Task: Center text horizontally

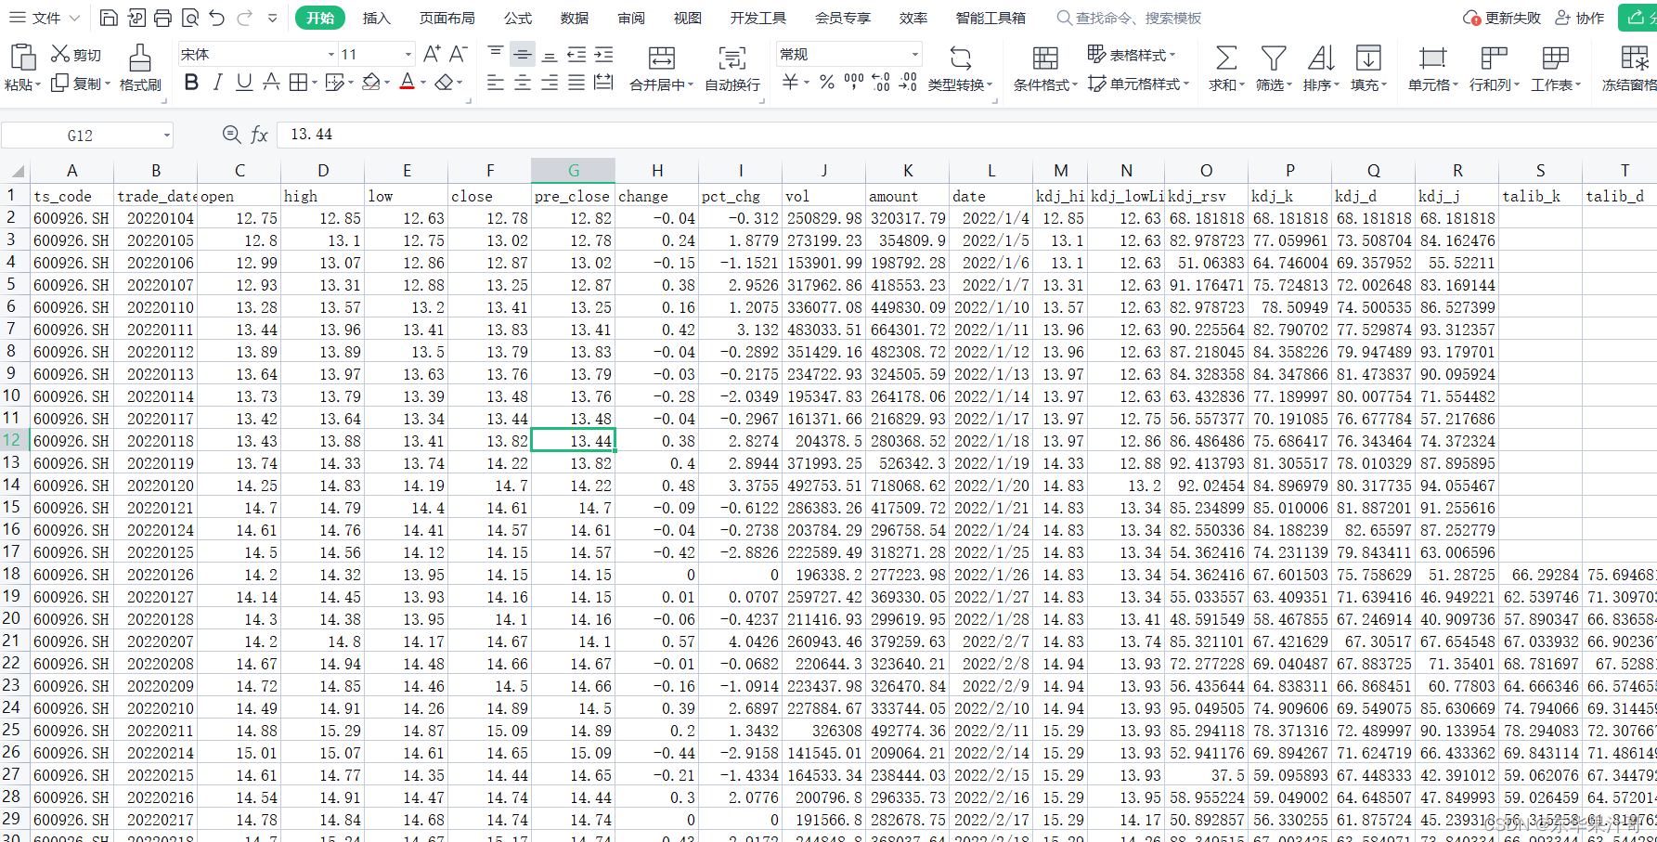Action: (523, 83)
